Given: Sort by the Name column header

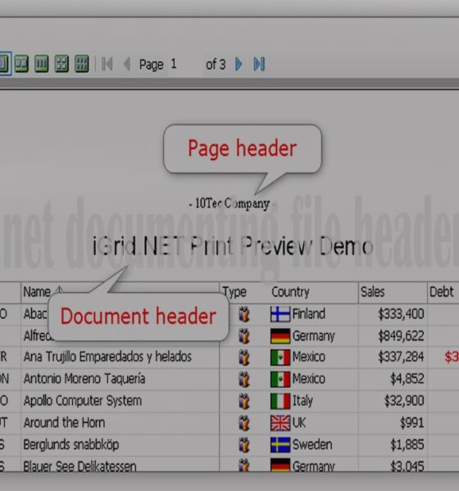Looking at the screenshot, I should (x=120, y=292).
